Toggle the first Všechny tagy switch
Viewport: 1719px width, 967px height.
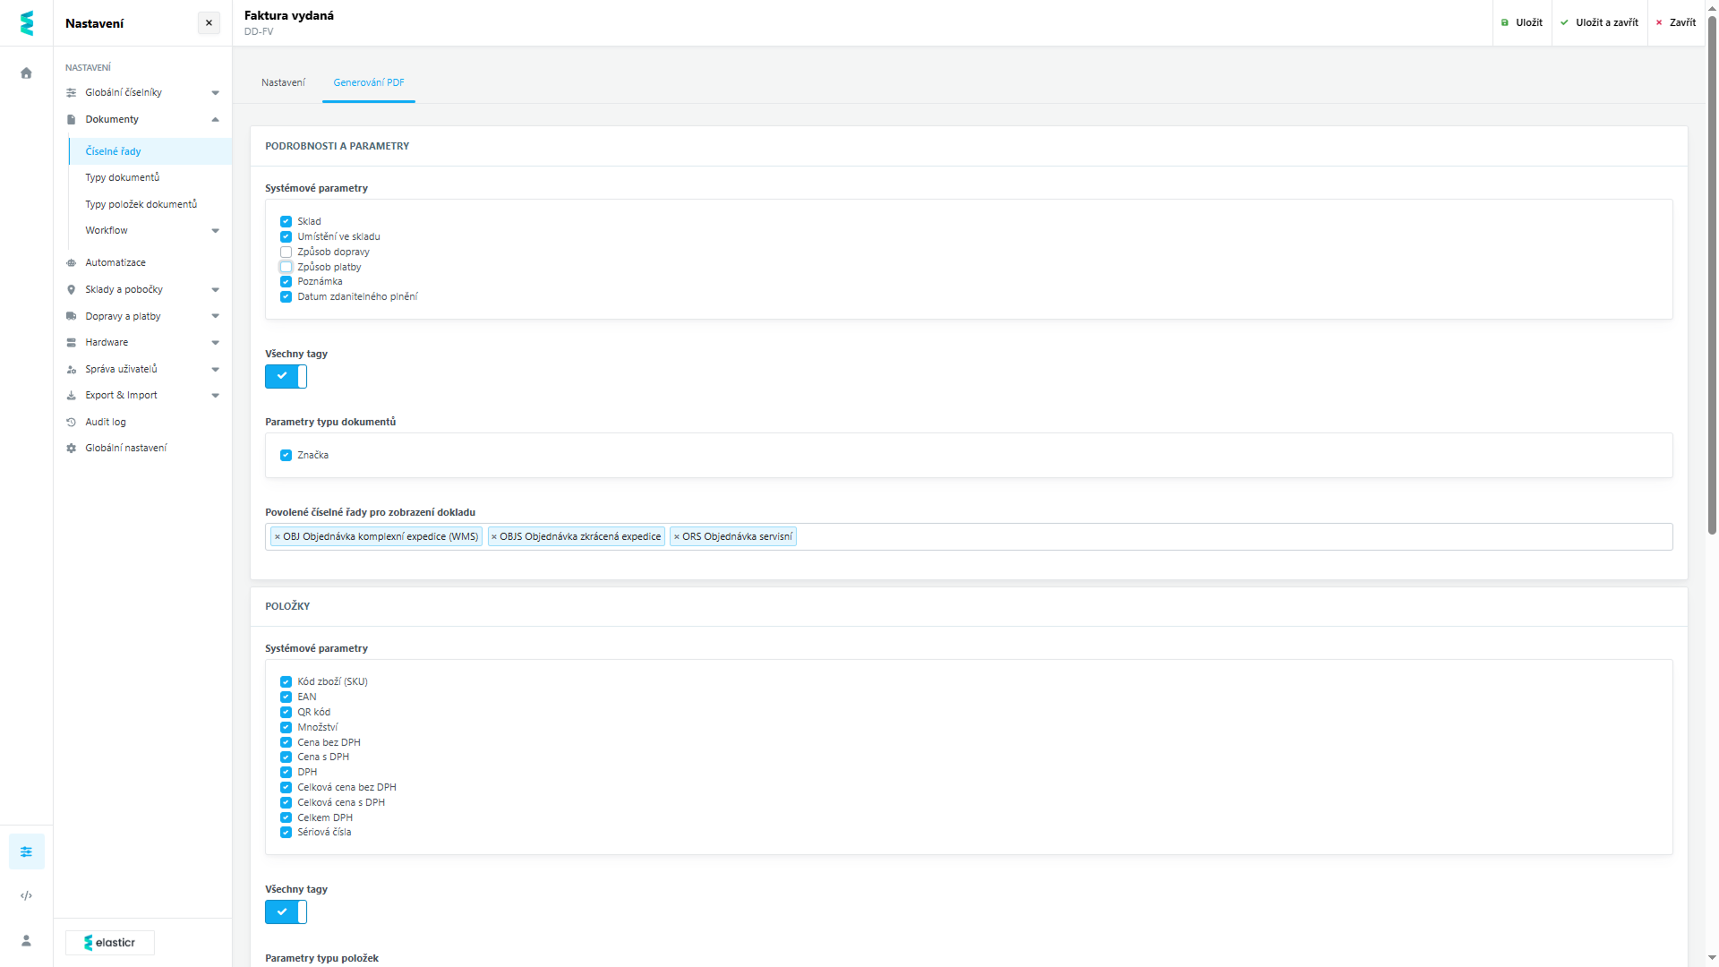286,376
